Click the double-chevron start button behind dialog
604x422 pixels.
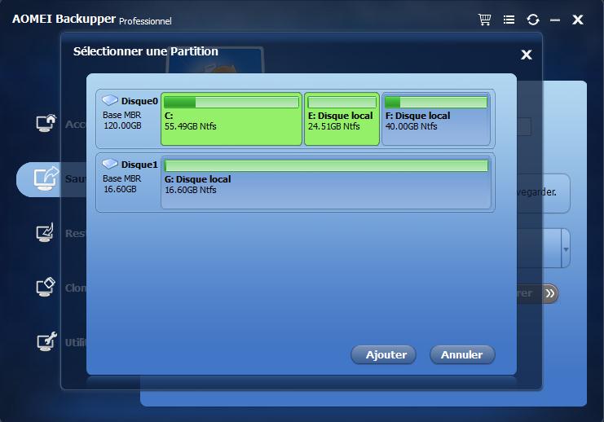click(550, 293)
